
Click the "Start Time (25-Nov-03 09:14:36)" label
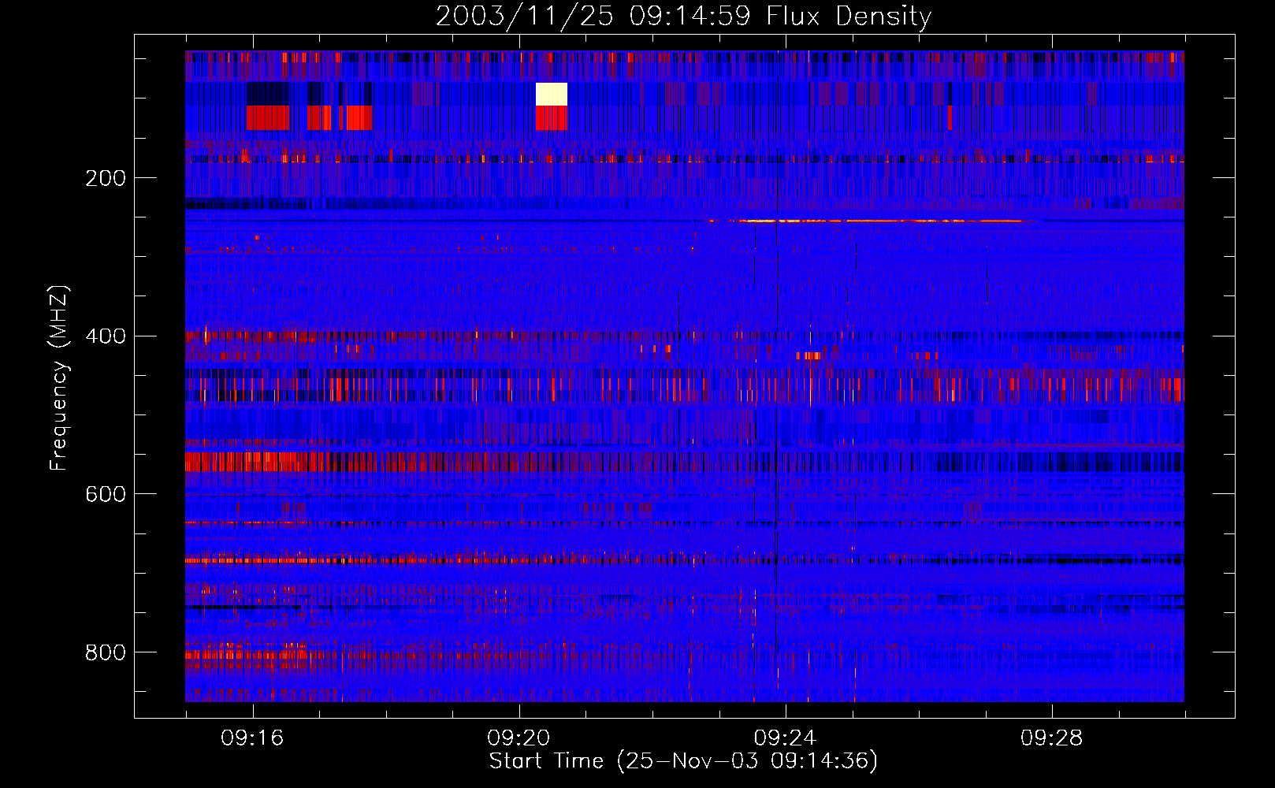coord(683,761)
